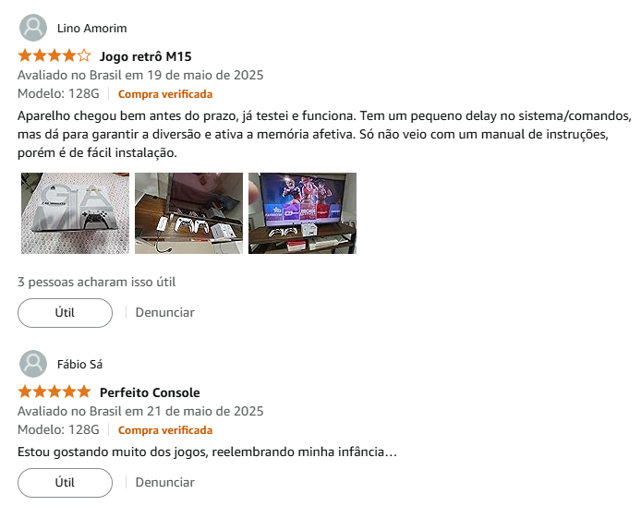Mark Lino Amorim's review as Útil
This screenshot has height=506, width=641.
tap(65, 313)
